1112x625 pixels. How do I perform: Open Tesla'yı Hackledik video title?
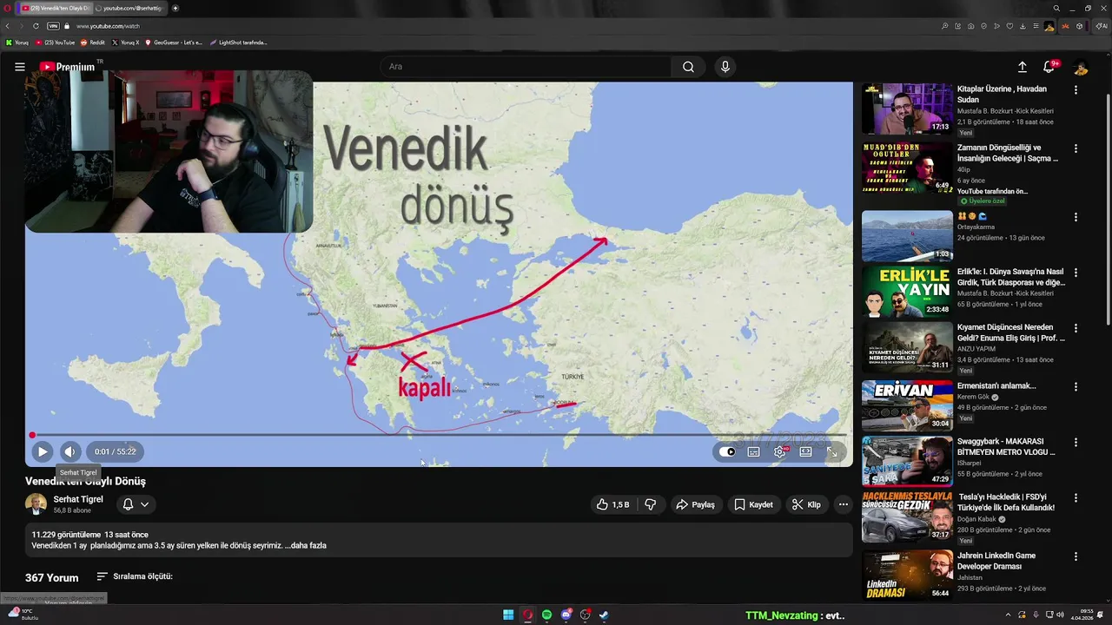1006,502
